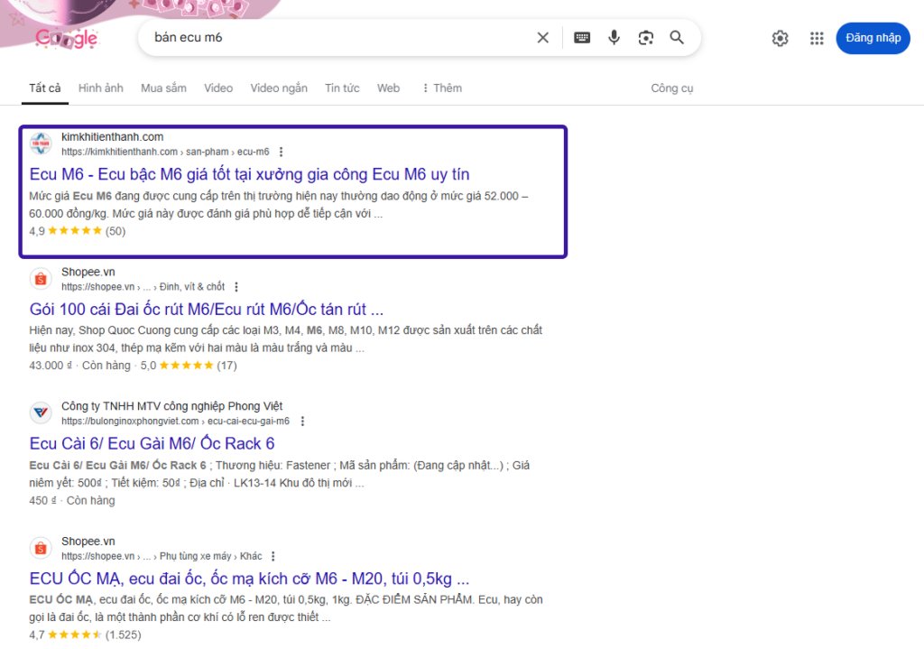The image size is (924, 649).
Task: Click the search field containing bán ecu m6
Action: (x=334, y=38)
